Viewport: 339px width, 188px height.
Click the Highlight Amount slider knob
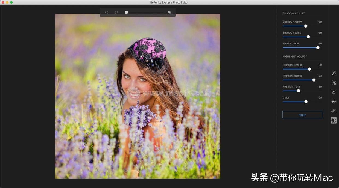[309, 69]
